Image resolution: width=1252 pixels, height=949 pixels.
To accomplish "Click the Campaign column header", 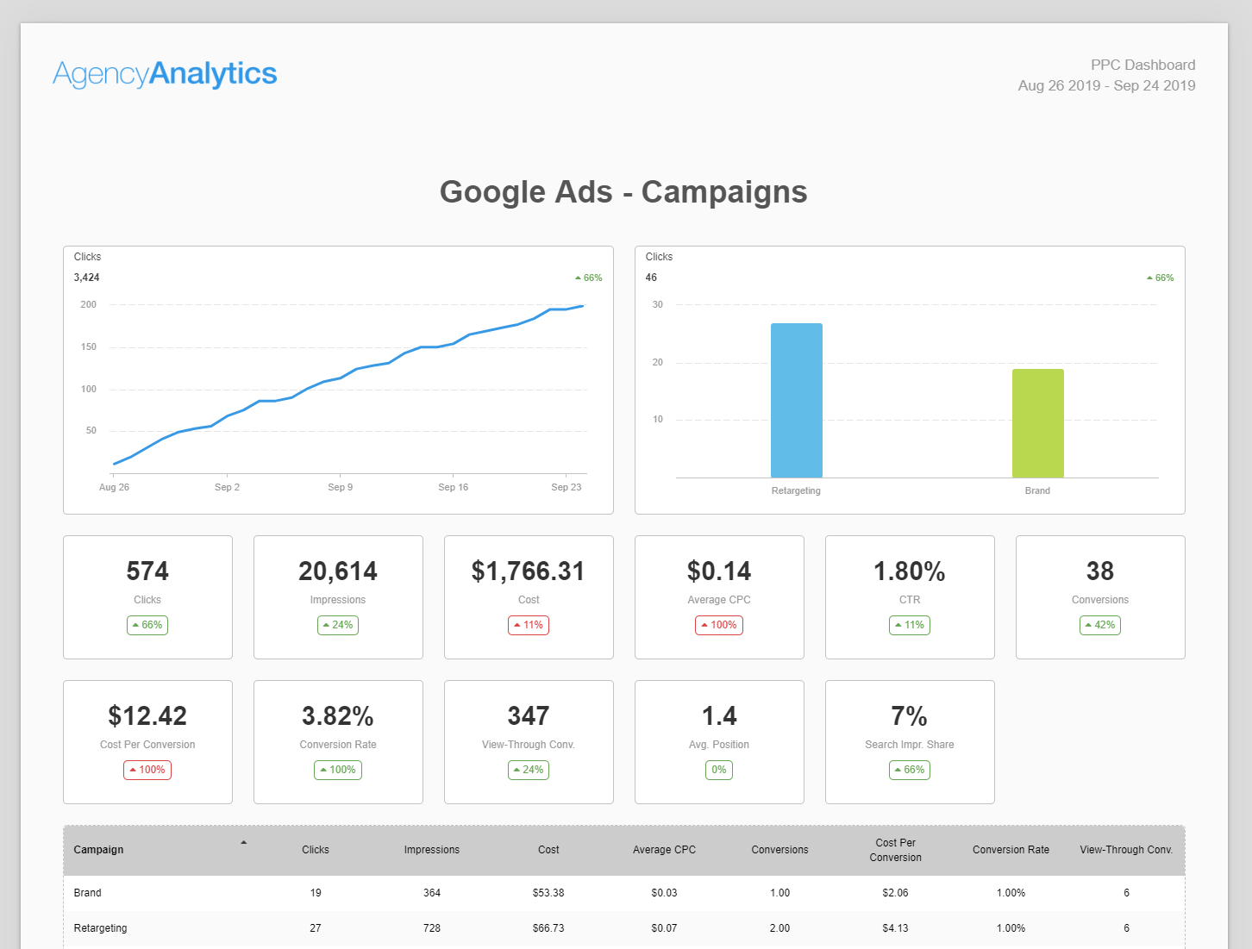I will click(x=98, y=850).
